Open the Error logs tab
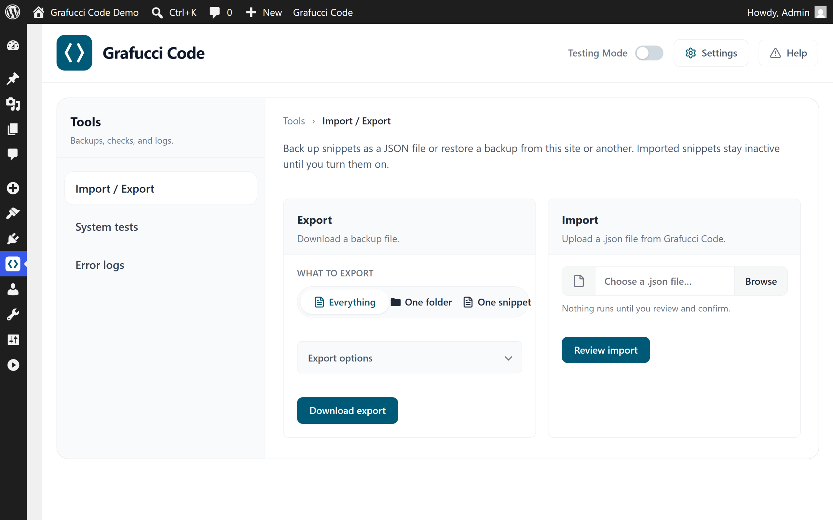Screen dimensions: 833x520 (x=100, y=265)
